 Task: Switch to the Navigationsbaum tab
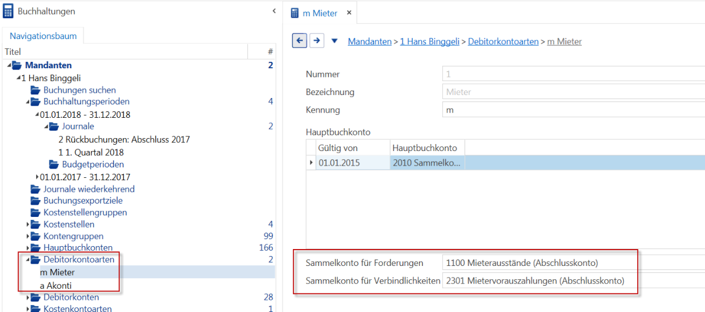(43, 36)
